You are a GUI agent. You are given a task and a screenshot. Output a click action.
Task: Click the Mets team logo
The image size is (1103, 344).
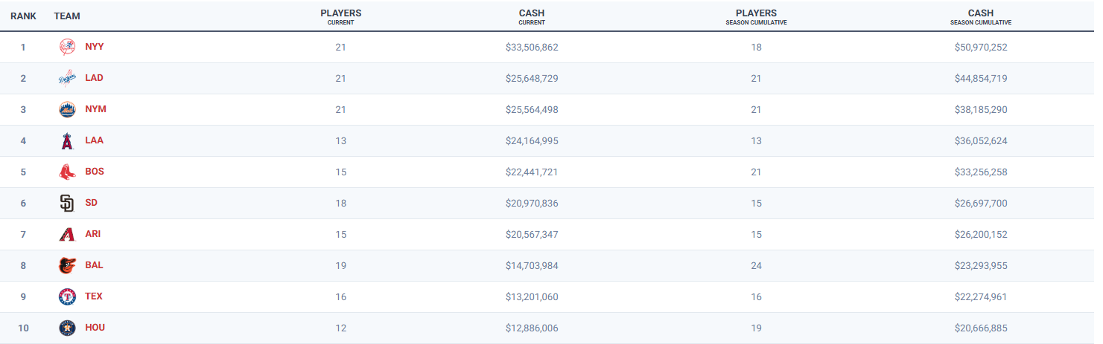67,109
